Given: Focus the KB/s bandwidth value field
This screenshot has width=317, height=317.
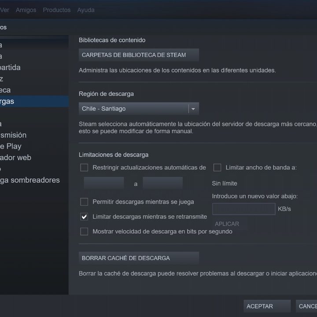Looking at the screenshot, I should (244, 209).
